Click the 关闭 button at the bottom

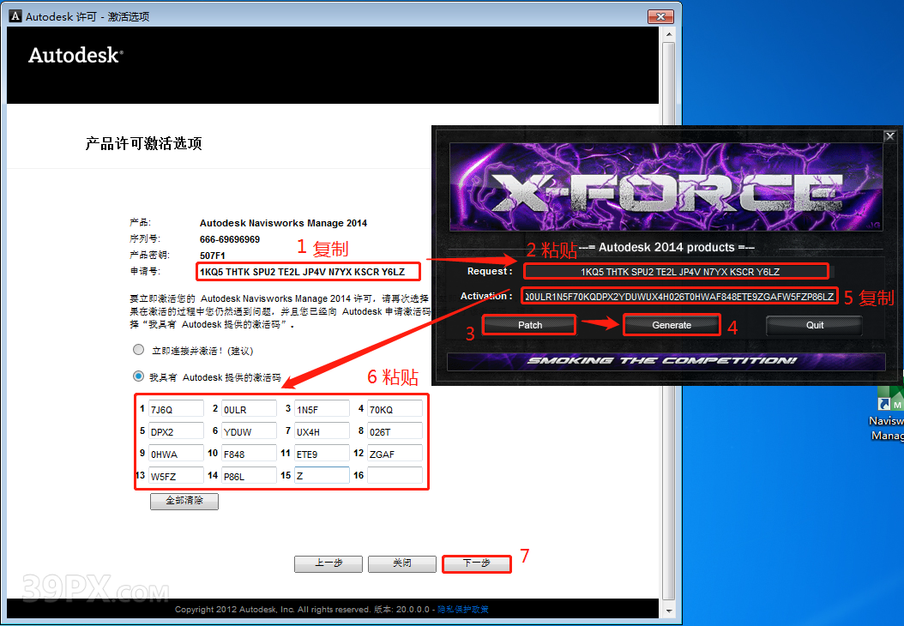click(402, 563)
